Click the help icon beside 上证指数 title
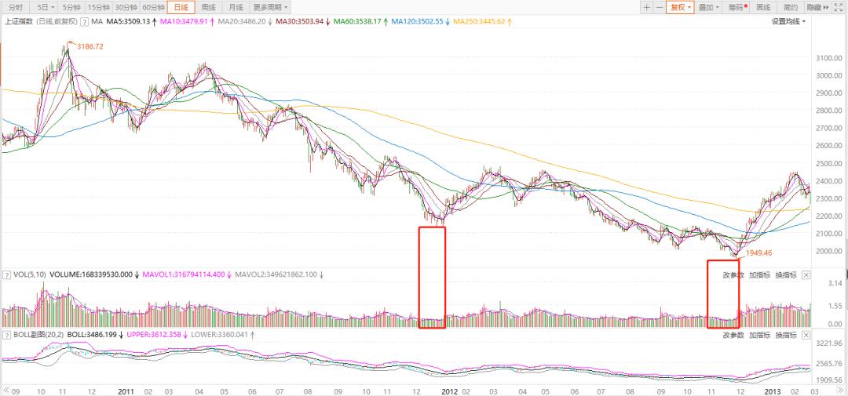Image resolution: width=848 pixels, height=396 pixels. click(84, 22)
